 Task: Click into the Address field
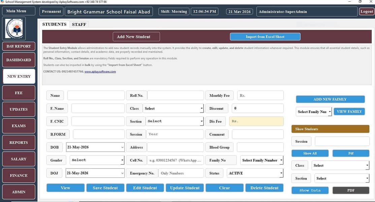click(x=176, y=147)
